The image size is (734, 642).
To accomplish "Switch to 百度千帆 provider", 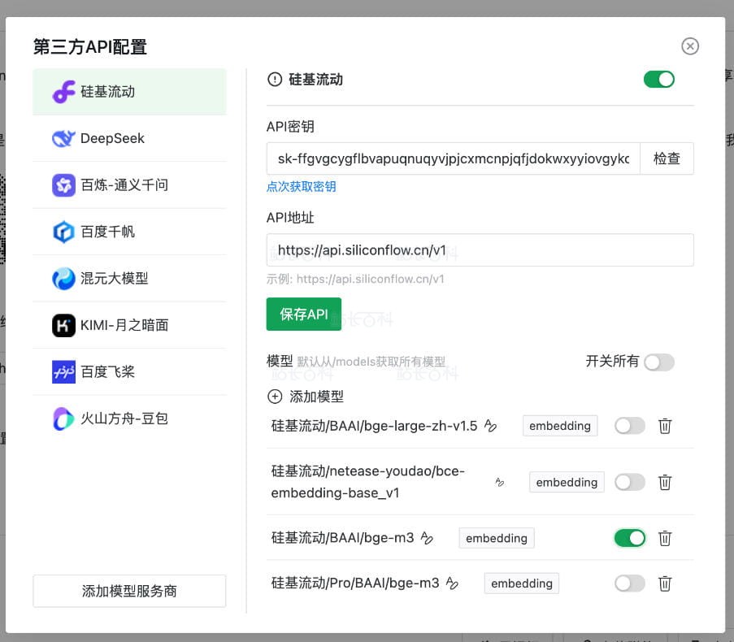I will pos(130,232).
